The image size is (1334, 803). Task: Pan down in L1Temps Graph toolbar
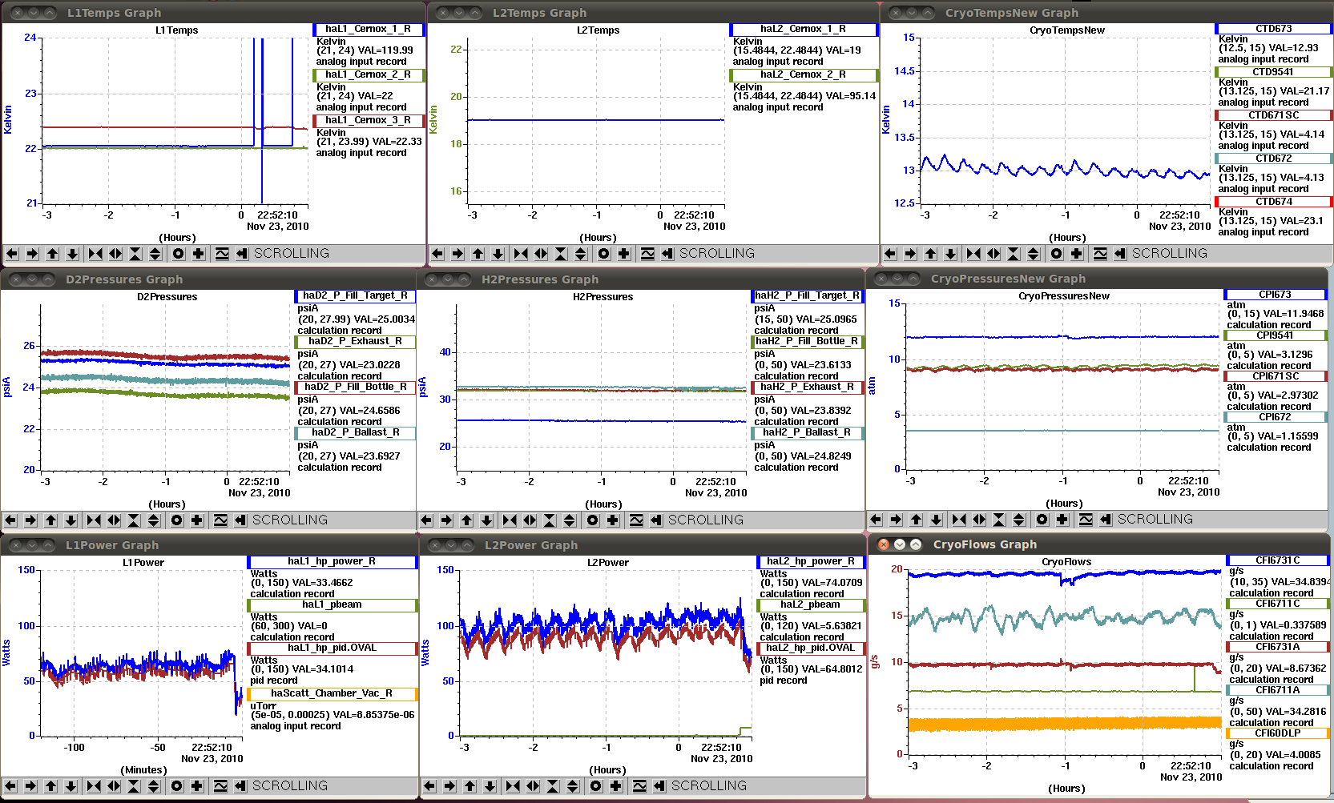(73, 254)
